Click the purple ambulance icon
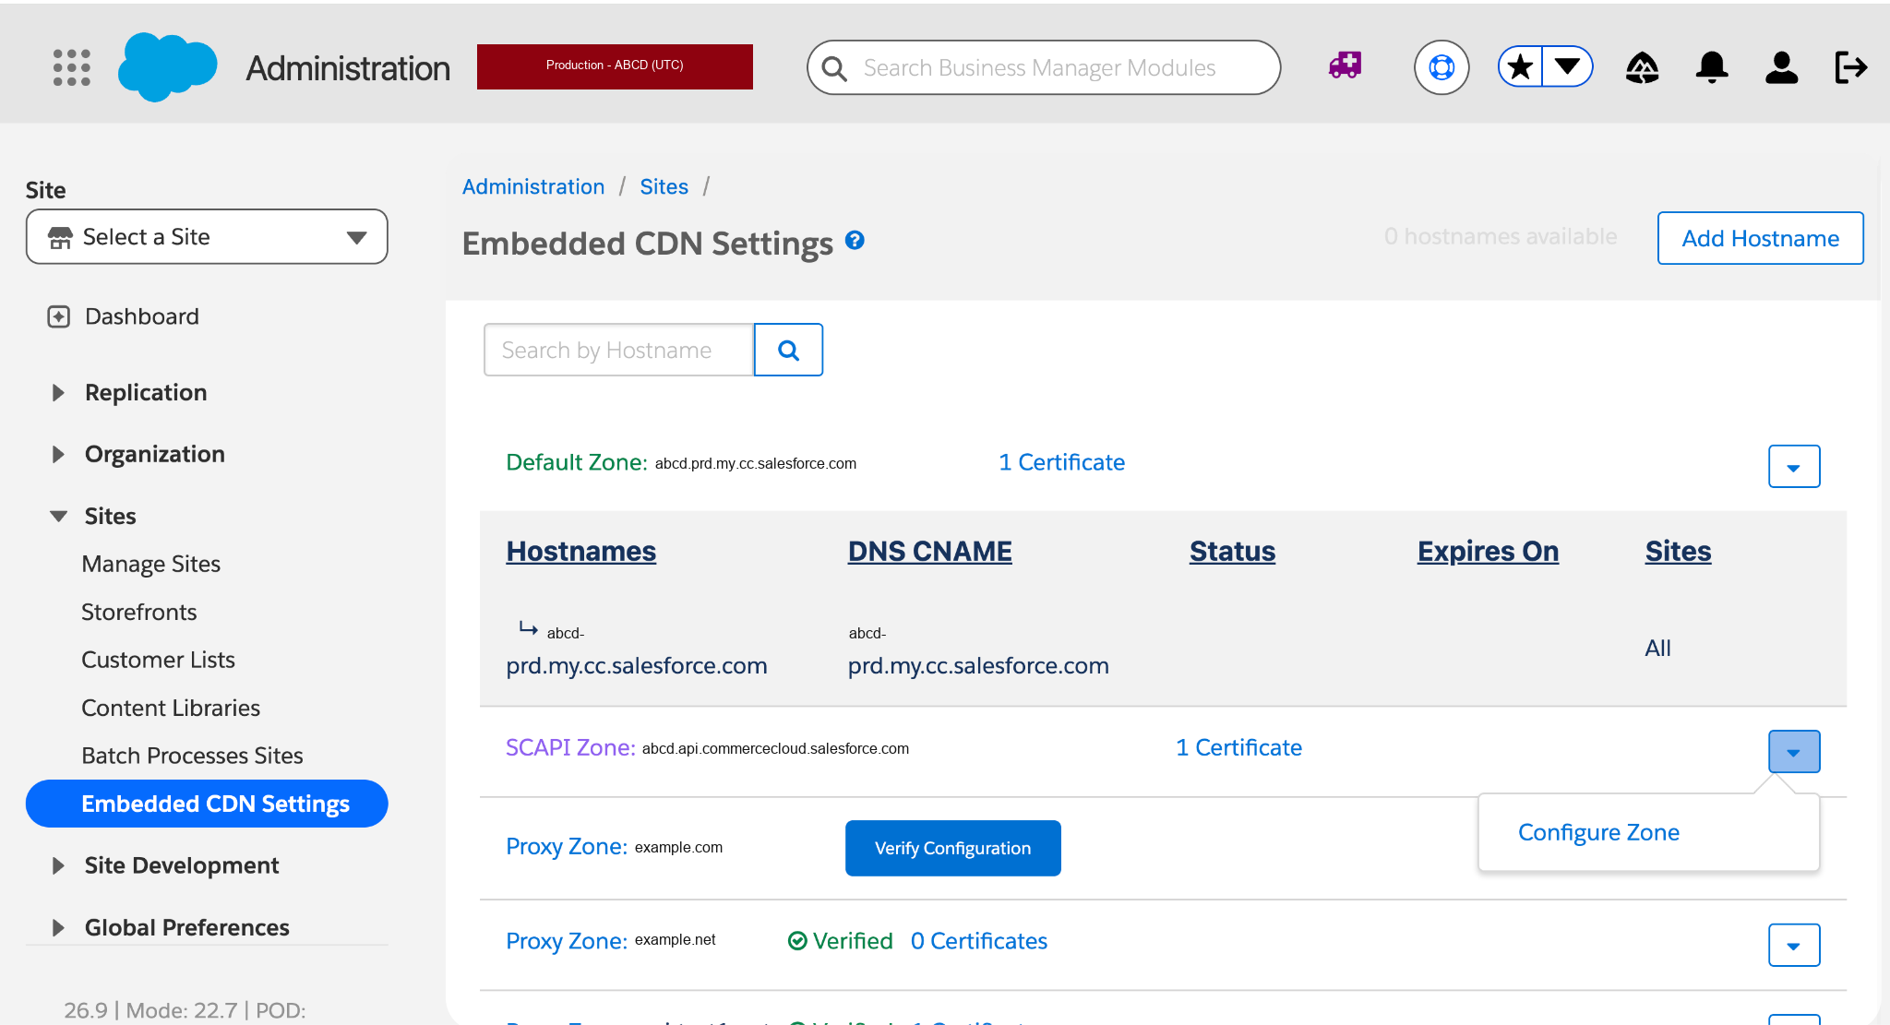1890x1025 pixels. coord(1346,66)
